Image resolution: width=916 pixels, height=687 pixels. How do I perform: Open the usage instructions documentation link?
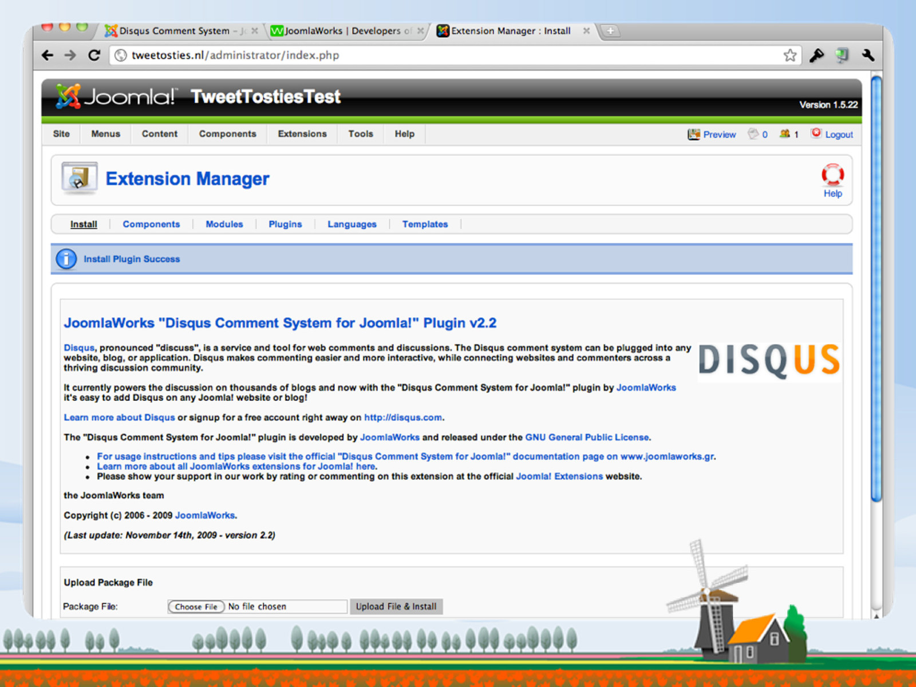pos(406,457)
